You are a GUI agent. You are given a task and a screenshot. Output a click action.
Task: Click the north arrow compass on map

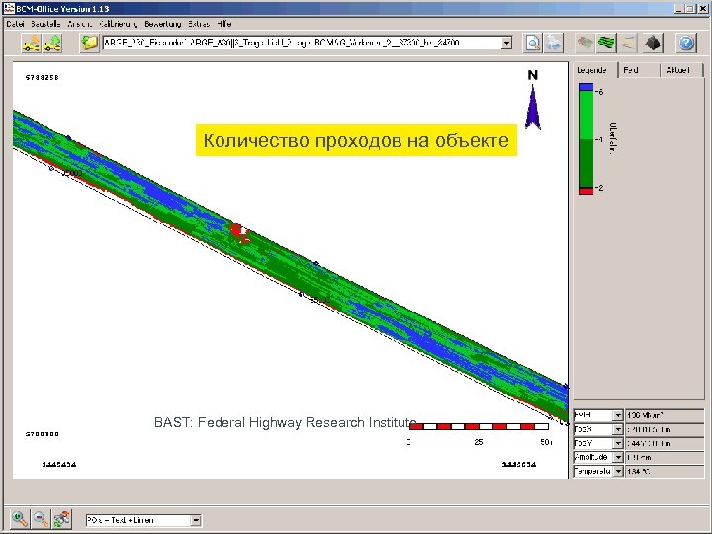pos(533,101)
